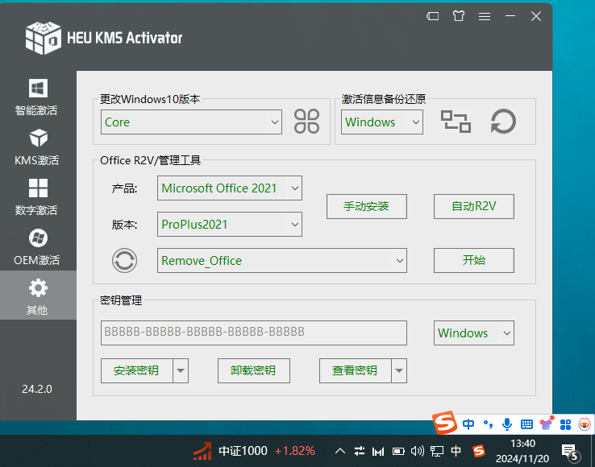Click the 查看密钥 button
Image resolution: width=595 pixels, height=467 pixels.
click(x=356, y=370)
